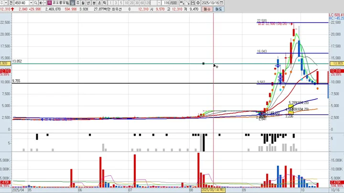
Task: Click the line chart overlay icon
Action: 187,3
